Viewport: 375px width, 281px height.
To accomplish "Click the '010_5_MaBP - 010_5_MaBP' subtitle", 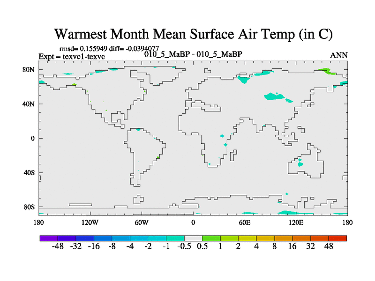I will pos(193,54).
